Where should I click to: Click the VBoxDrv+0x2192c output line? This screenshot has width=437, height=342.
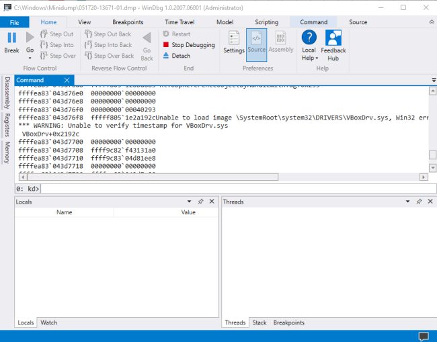coord(50,134)
